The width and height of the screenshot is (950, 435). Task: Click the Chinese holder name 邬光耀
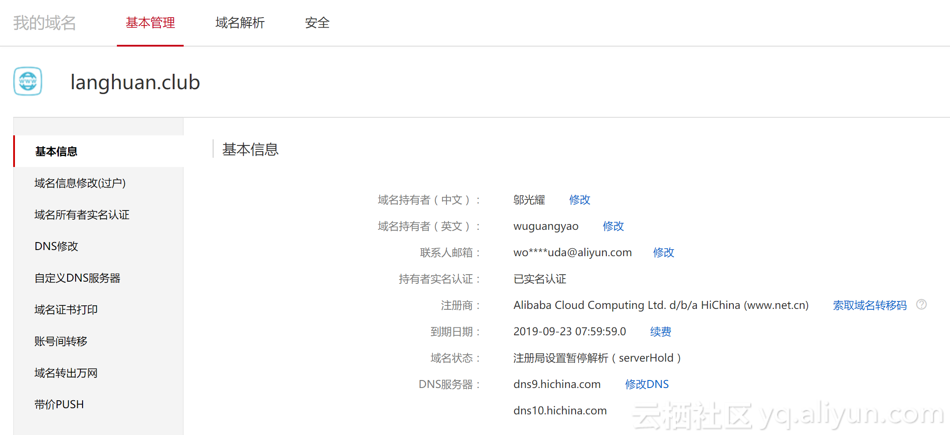coord(529,200)
